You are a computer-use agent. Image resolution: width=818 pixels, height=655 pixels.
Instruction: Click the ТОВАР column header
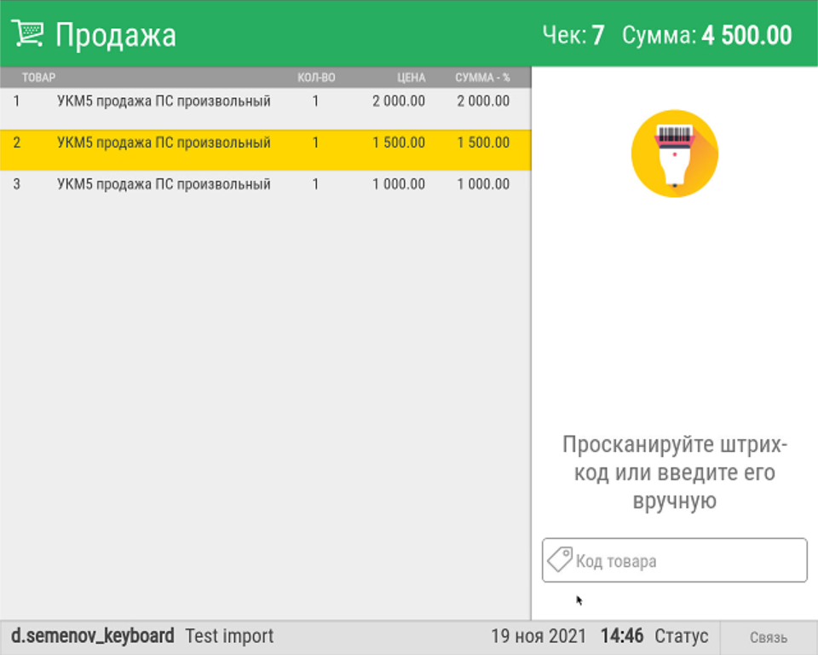pyautogui.click(x=38, y=78)
